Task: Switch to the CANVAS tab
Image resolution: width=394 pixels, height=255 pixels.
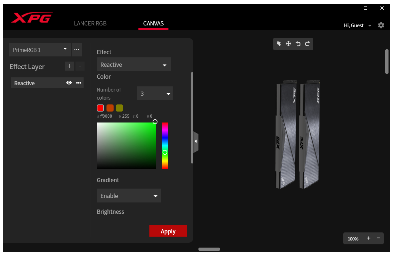Action: tap(153, 24)
